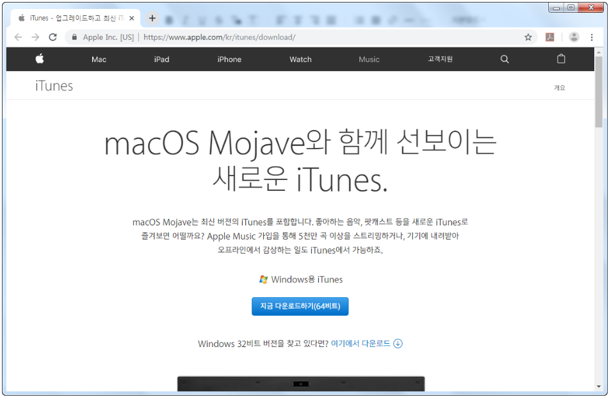
Task: Open a new tab with plus button
Action: tap(152, 18)
